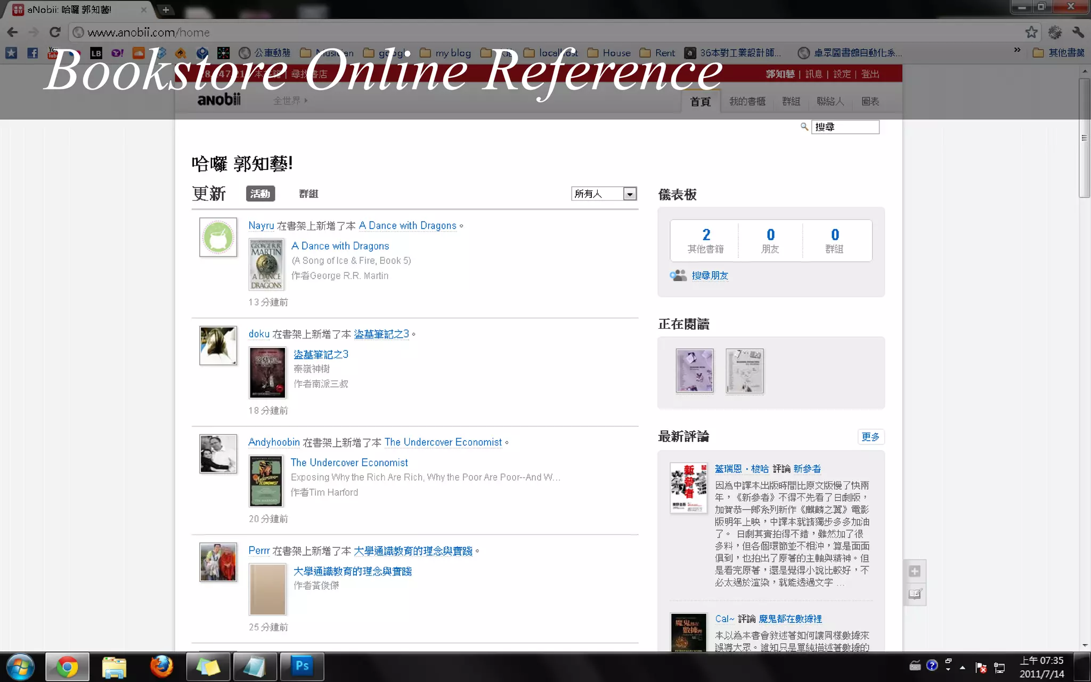Open the Chrome wrench menu
The width and height of the screenshot is (1091, 682).
[x=1078, y=33]
